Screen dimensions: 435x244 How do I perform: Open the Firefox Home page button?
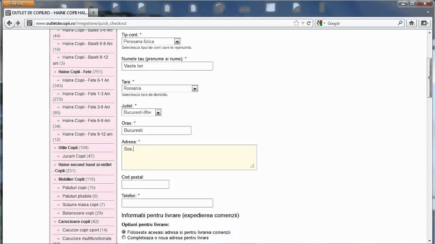pos(412,23)
